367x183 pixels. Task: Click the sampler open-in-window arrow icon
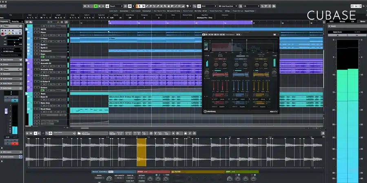point(323,133)
